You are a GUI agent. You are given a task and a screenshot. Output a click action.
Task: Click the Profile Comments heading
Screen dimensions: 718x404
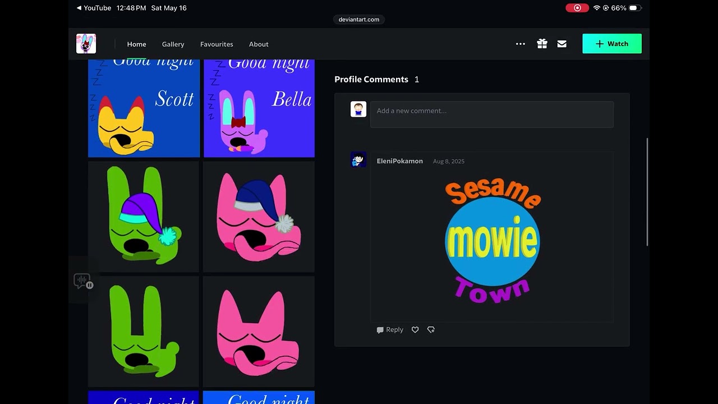point(371,80)
